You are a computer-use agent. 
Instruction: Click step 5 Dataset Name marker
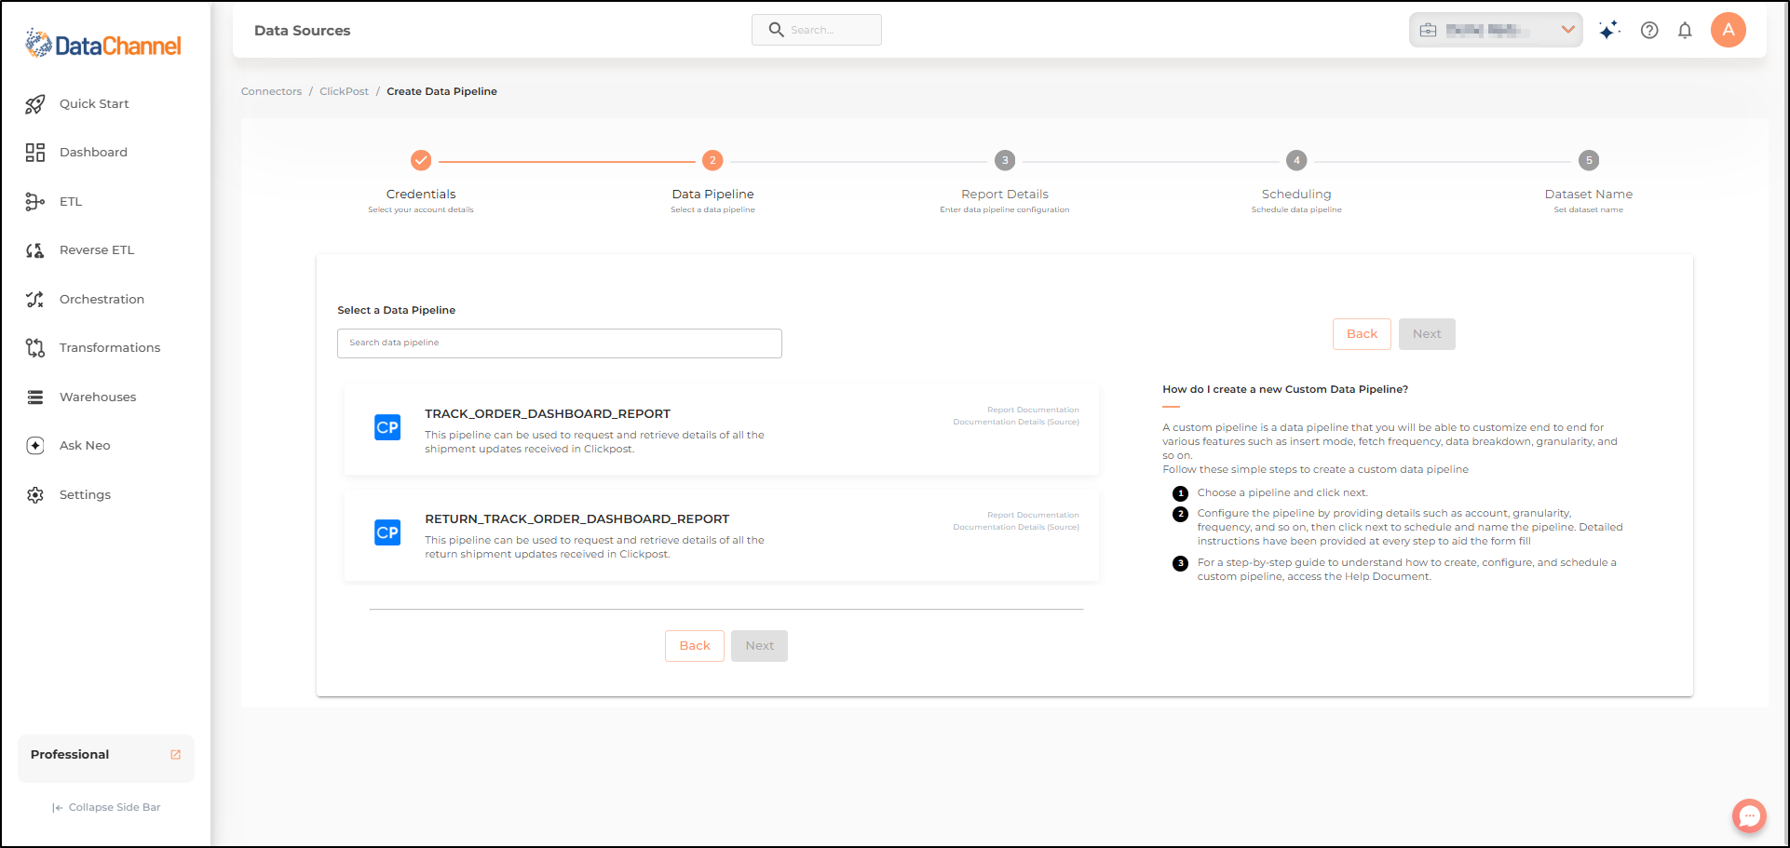(x=1589, y=160)
